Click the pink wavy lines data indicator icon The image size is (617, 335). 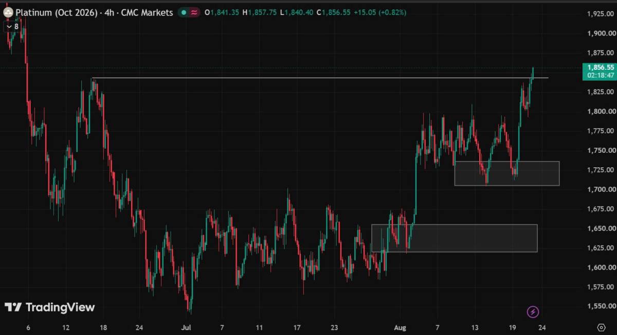pyautogui.click(x=194, y=13)
